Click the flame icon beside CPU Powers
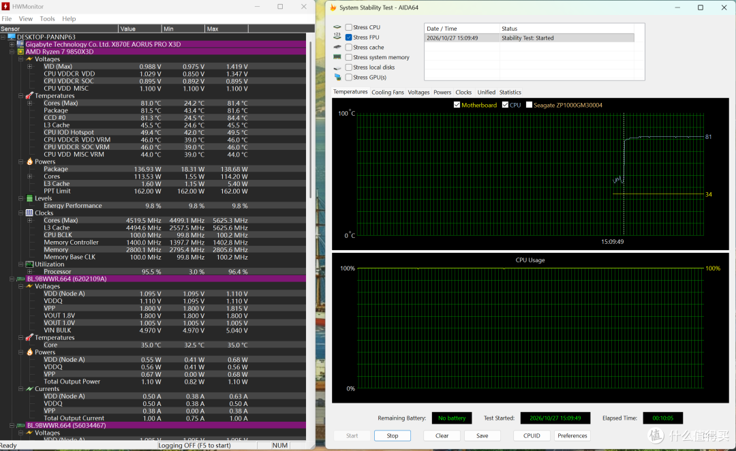736x451 pixels. [x=29, y=161]
